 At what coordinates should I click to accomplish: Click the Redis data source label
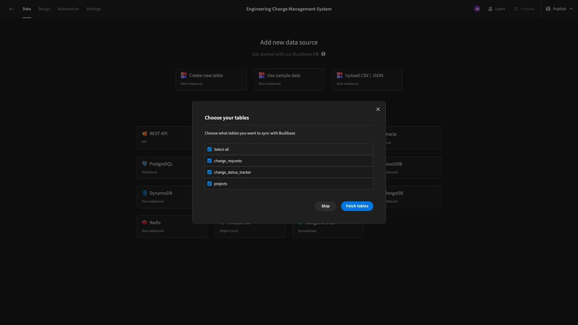155,222
